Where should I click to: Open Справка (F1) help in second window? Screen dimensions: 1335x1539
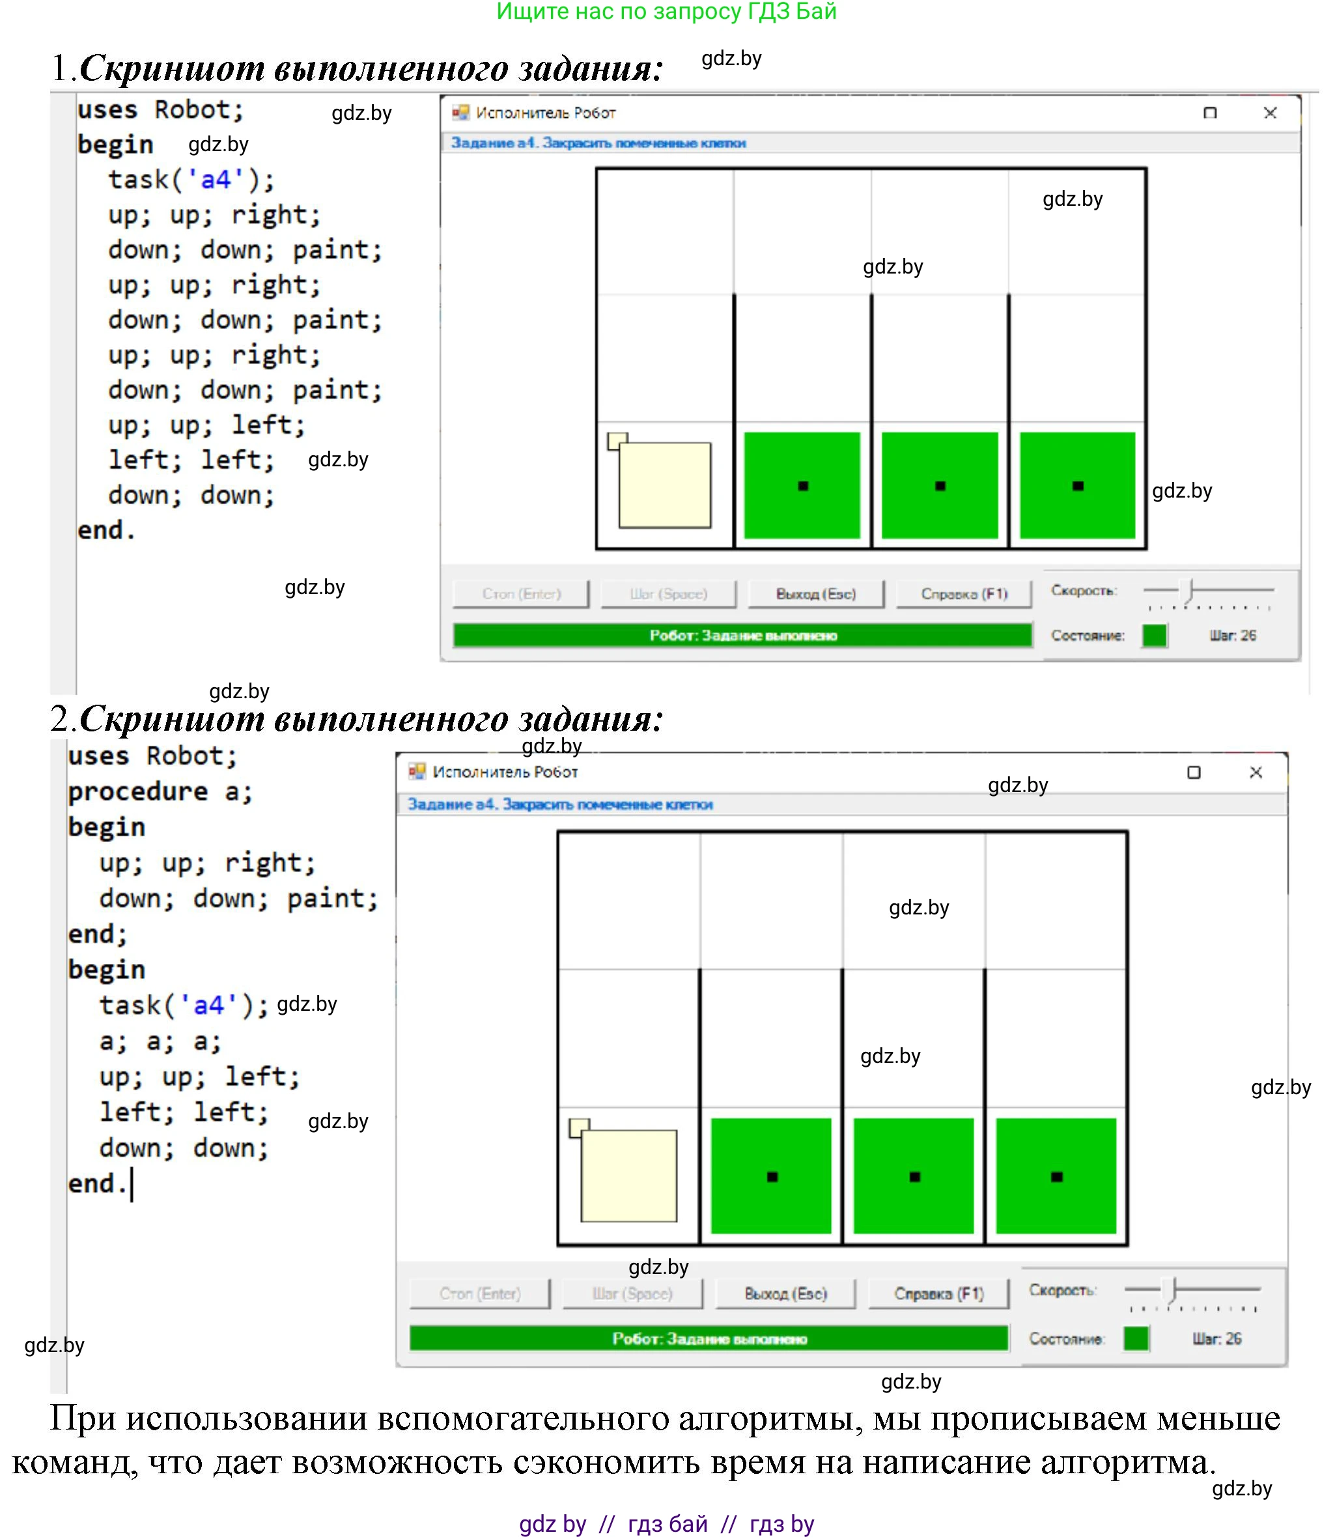(938, 1294)
